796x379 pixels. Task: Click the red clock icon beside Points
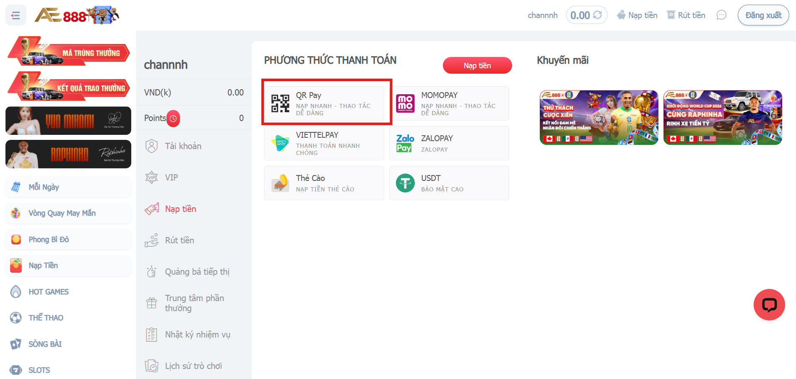173,119
